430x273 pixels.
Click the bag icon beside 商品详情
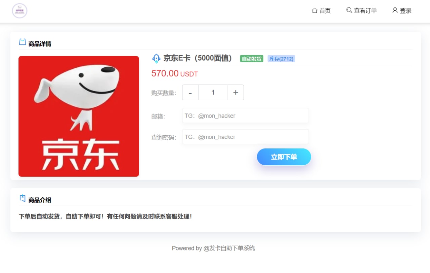[x=22, y=42]
